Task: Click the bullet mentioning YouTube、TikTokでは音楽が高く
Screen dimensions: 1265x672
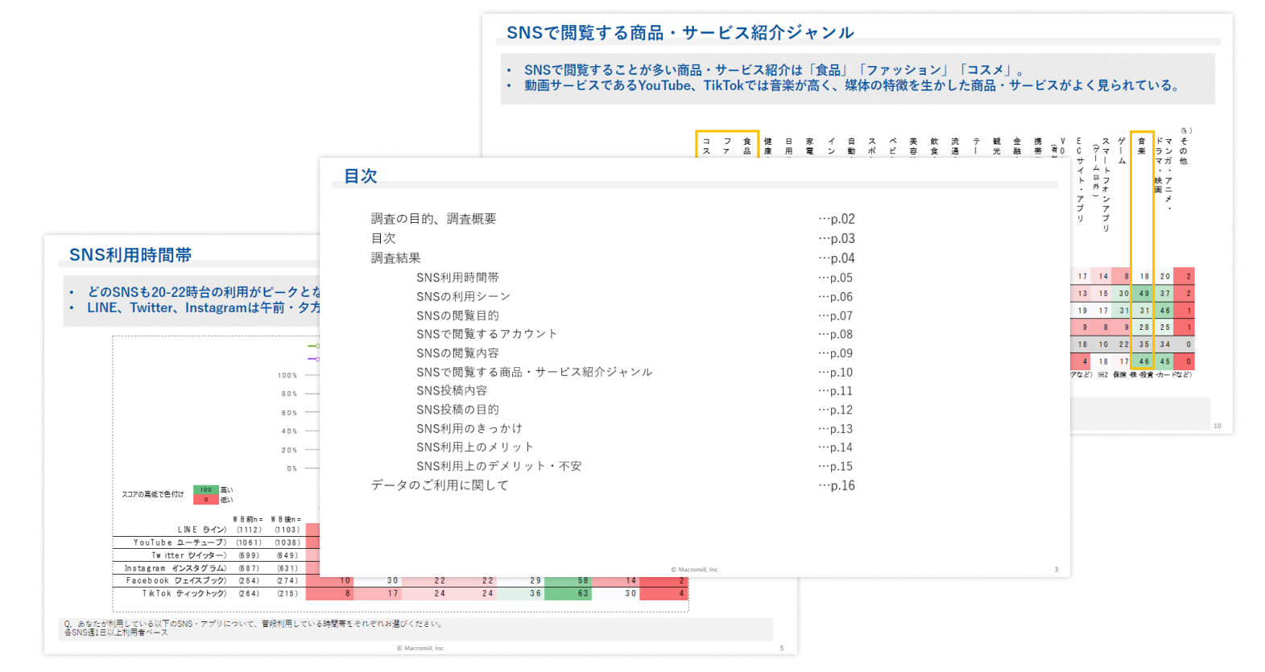Action: click(x=854, y=85)
